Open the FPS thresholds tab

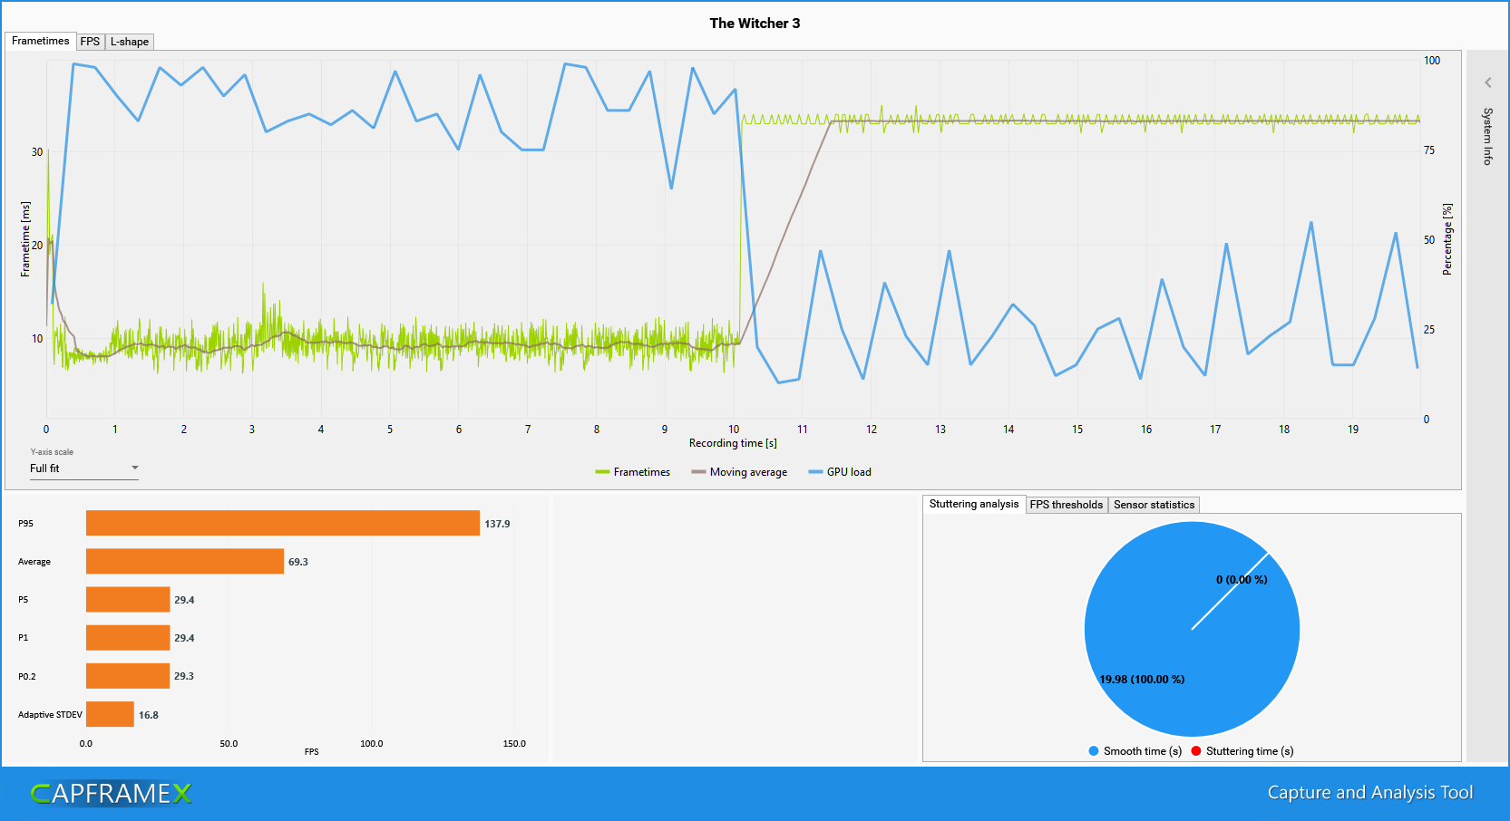click(x=1066, y=505)
